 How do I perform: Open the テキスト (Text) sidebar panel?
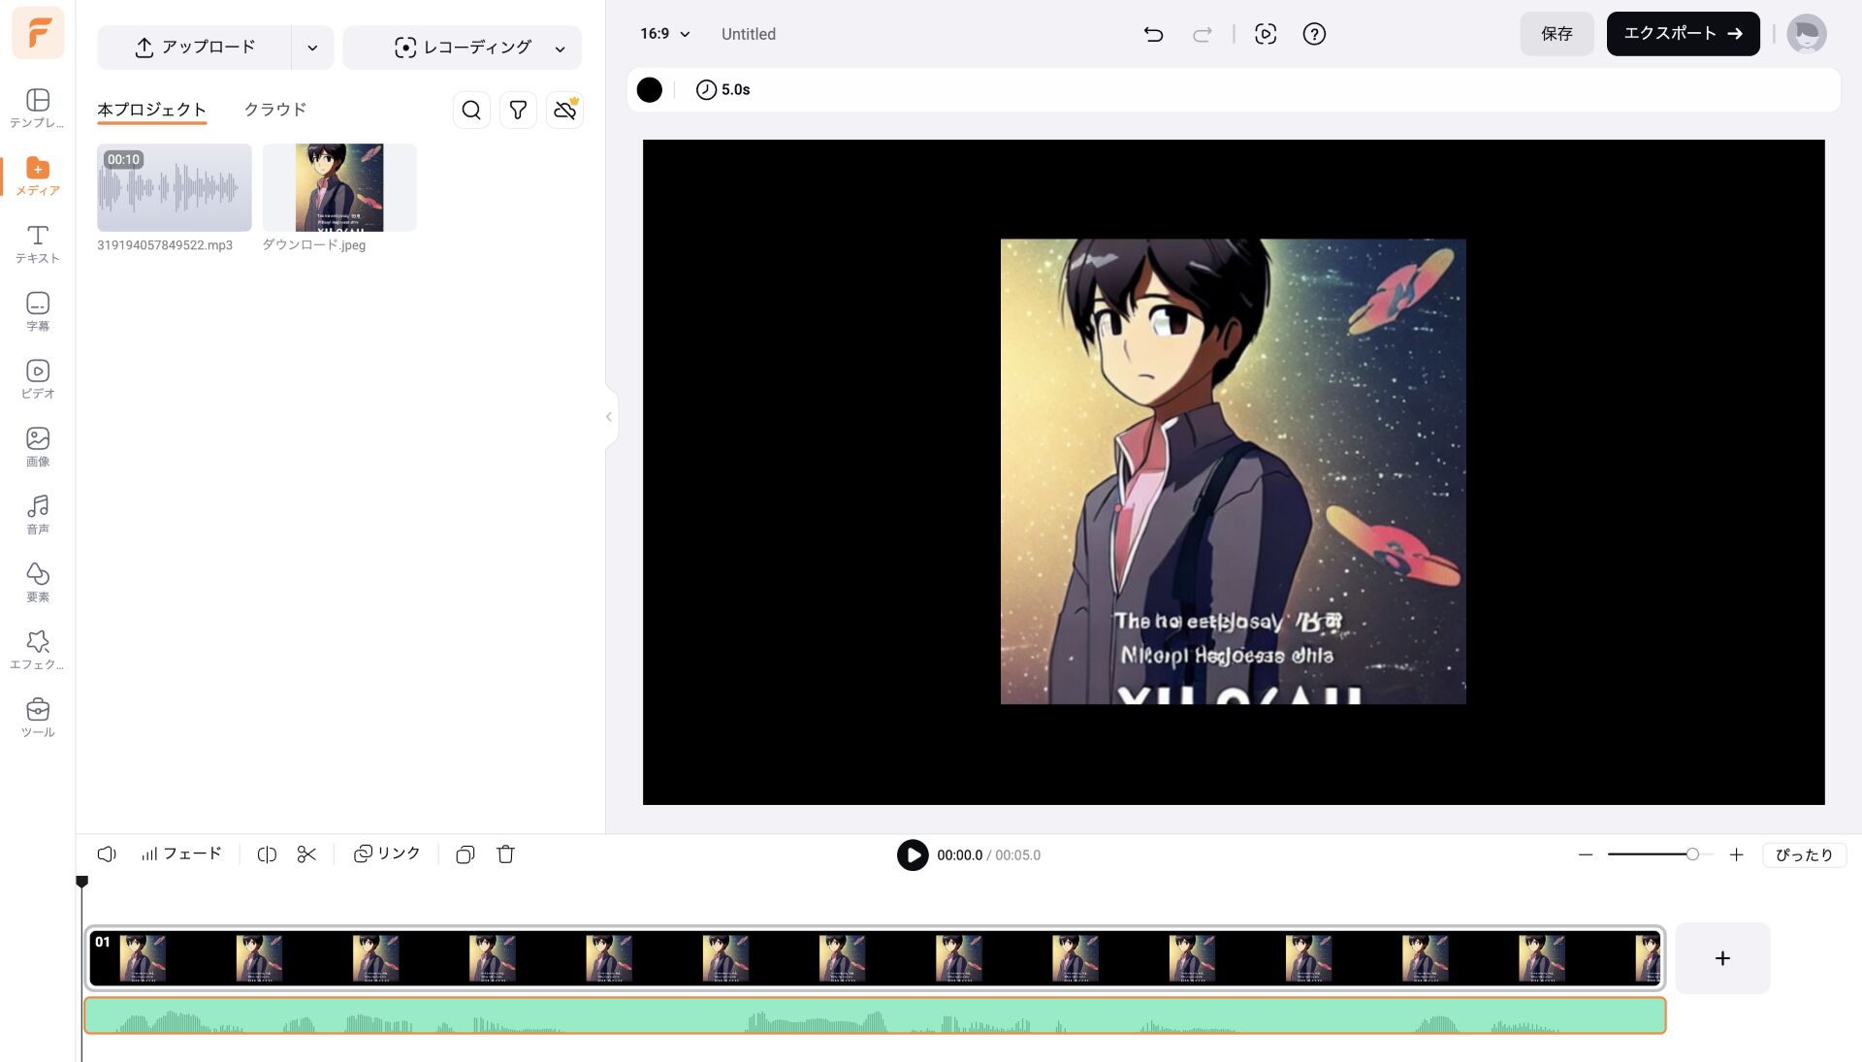38,243
